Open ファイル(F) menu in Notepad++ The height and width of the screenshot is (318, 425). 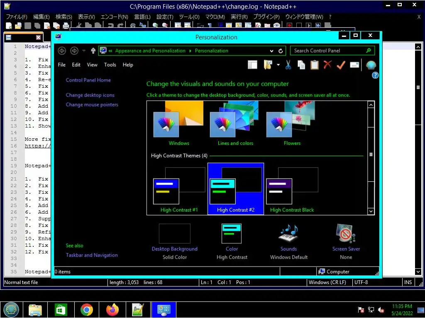tap(17, 17)
